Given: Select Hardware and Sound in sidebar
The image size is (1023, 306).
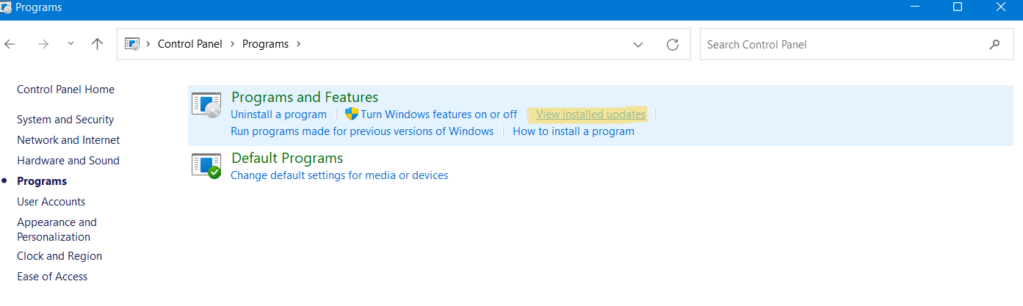Looking at the screenshot, I should (x=68, y=161).
